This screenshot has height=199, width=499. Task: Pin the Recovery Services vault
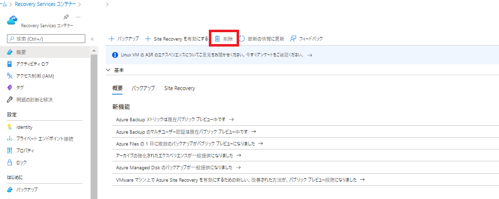(x=66, y=17)
